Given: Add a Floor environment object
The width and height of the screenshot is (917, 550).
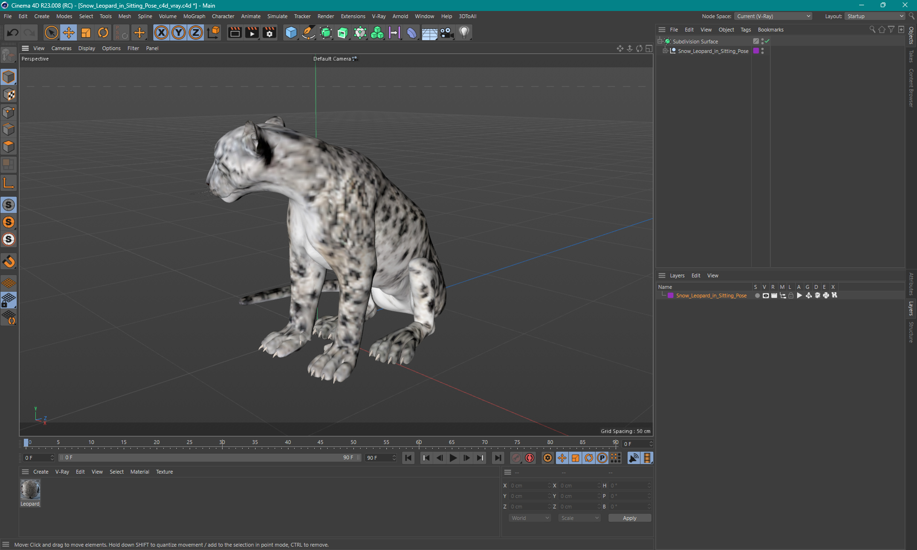Looking at the screenshot, I should (429, 32).
